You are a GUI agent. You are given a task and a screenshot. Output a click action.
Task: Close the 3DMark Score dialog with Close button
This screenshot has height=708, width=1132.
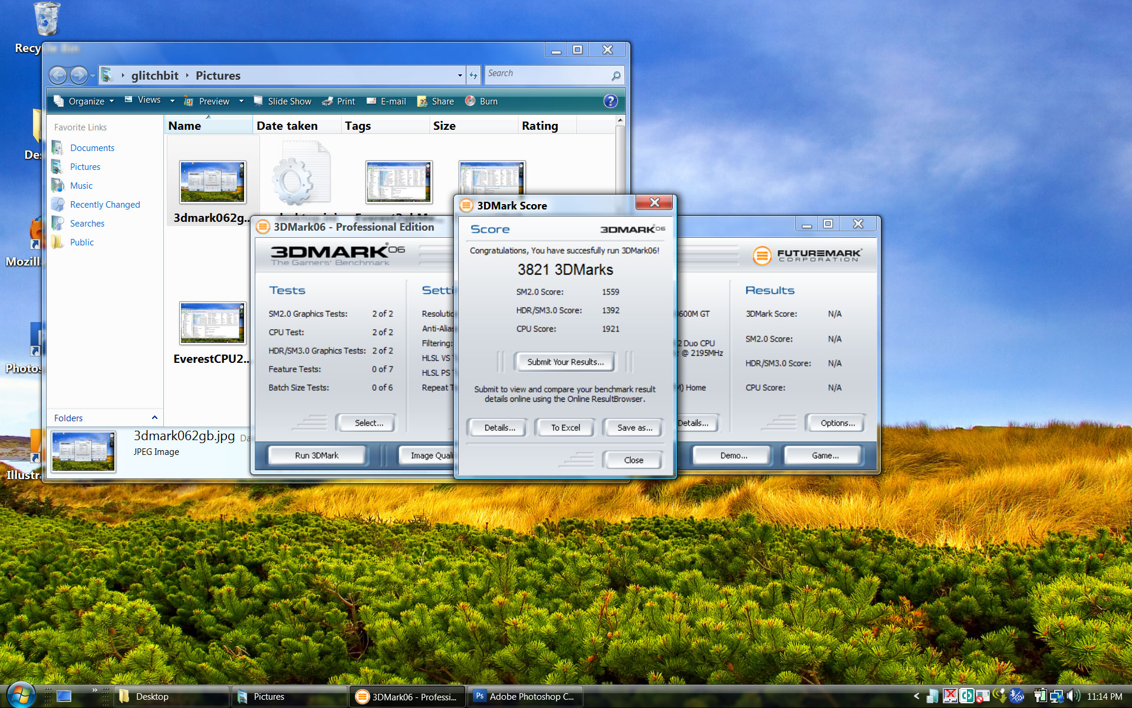click(x=633, y=460)
